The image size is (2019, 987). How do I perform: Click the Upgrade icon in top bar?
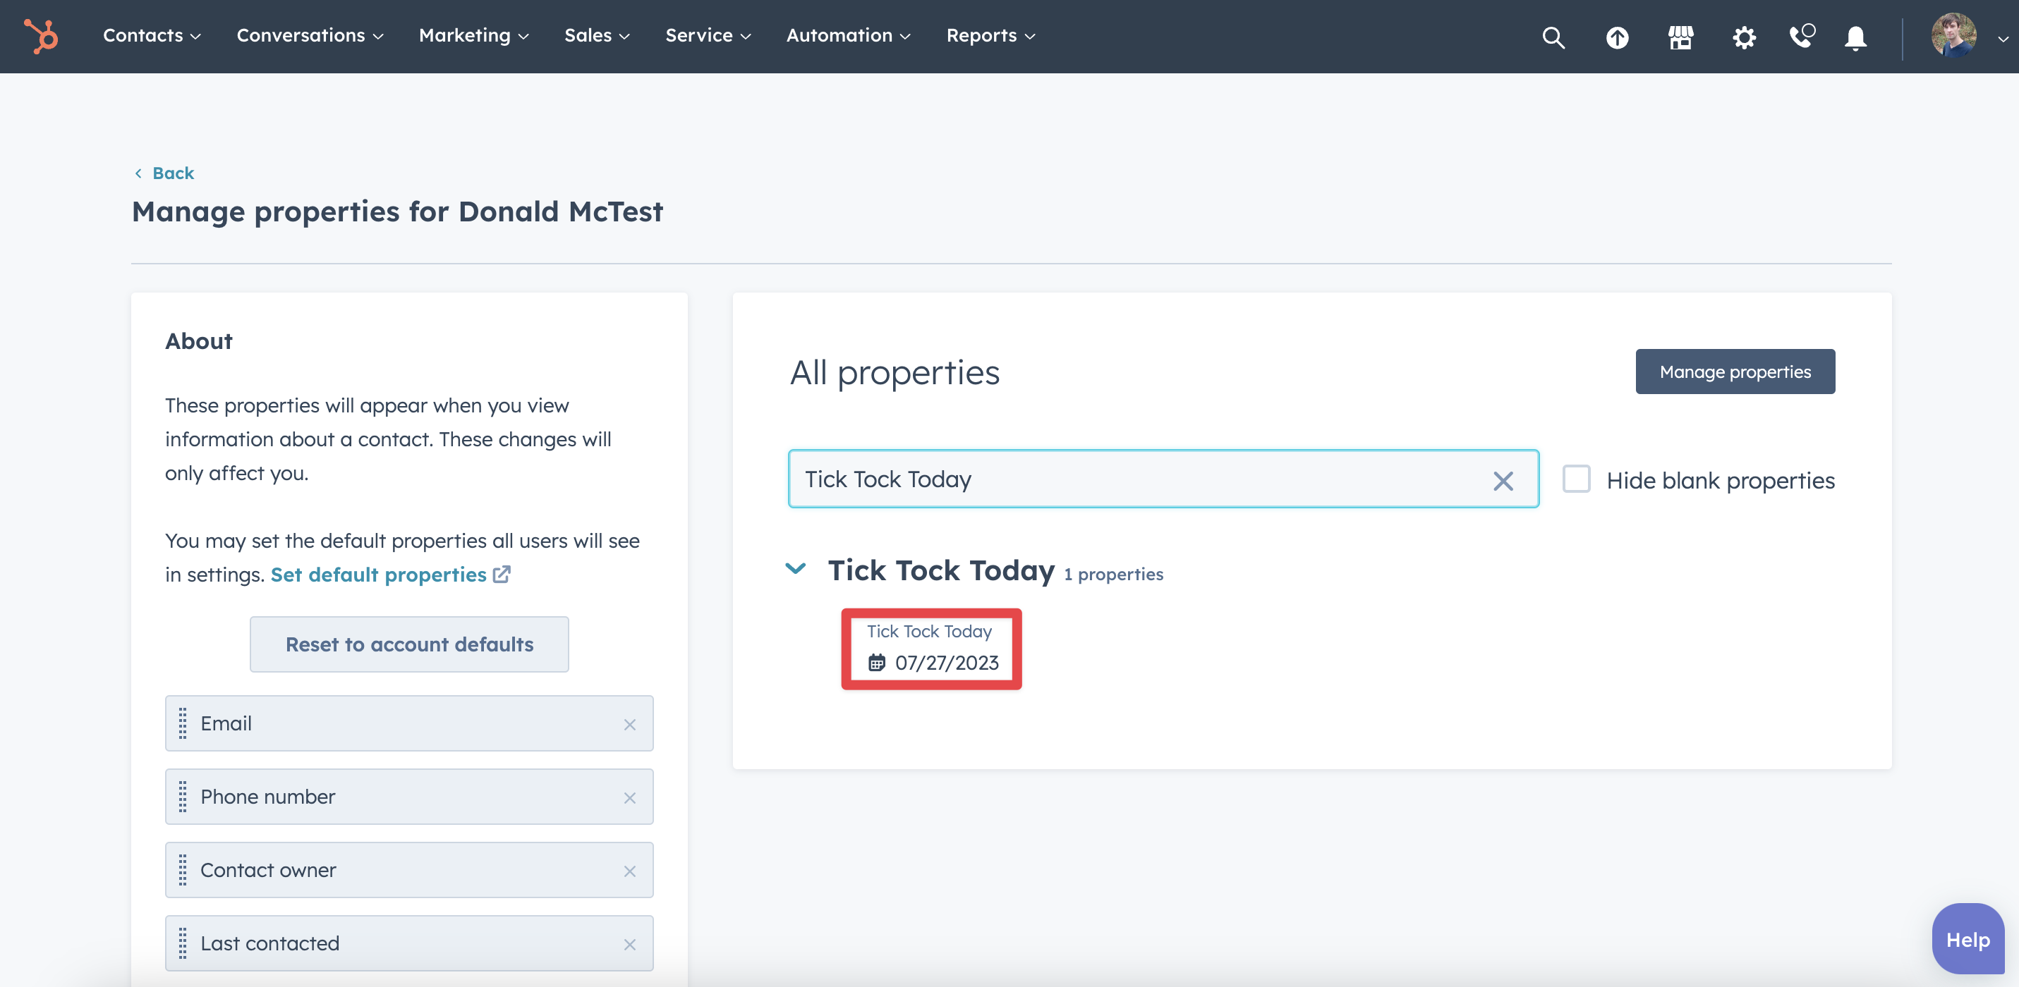pos(1618,36)
